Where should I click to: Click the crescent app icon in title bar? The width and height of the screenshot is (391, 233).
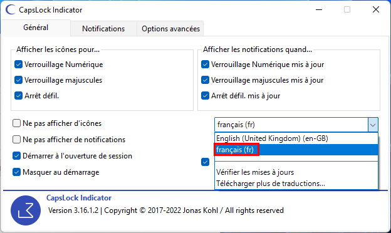coord(11,10)
